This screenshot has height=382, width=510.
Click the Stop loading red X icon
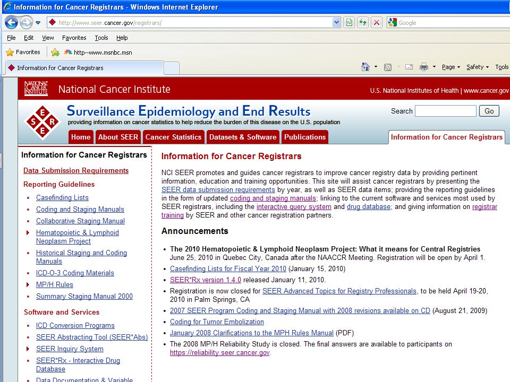tap(377, 23)
